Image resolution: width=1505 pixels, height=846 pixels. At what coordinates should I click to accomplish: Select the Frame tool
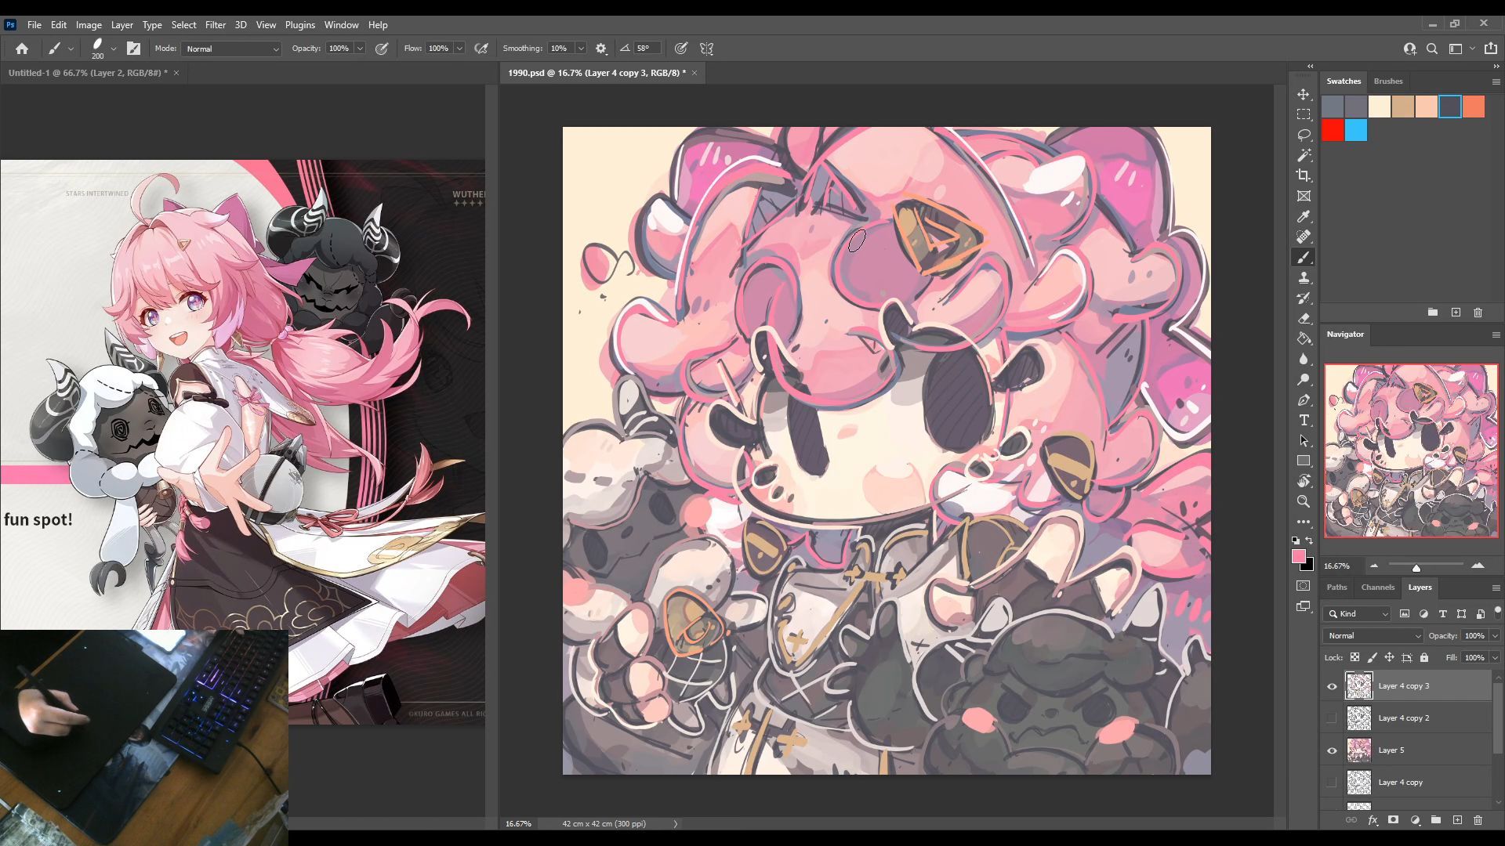pyautogui.click(x=1304, y=196)
